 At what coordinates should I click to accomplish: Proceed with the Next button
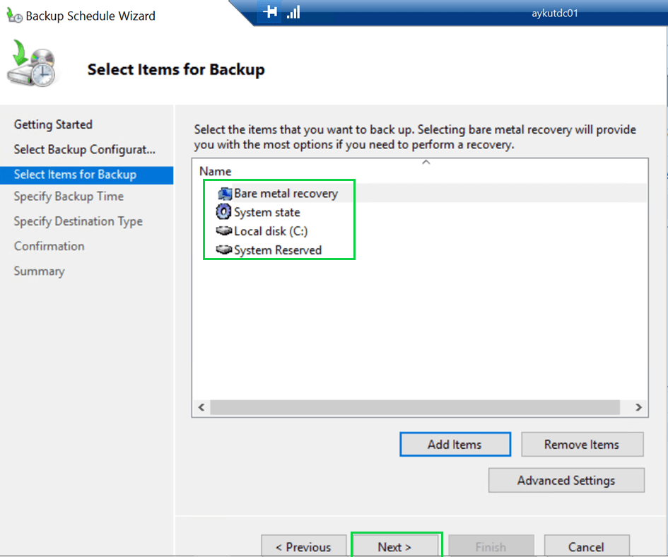(x=394, y=546)
